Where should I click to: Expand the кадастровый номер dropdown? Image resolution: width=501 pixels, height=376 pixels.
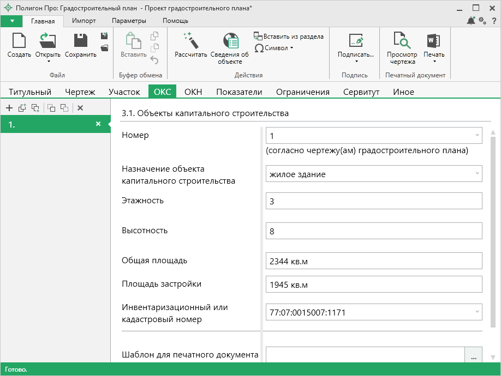point(477,312)
